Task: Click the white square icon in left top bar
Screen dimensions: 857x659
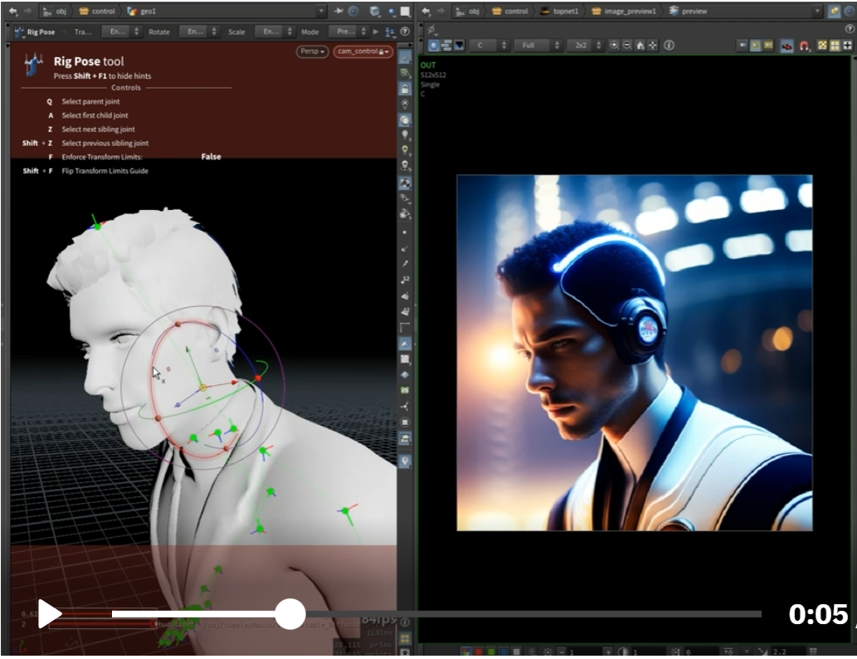Action: point(405,11)
